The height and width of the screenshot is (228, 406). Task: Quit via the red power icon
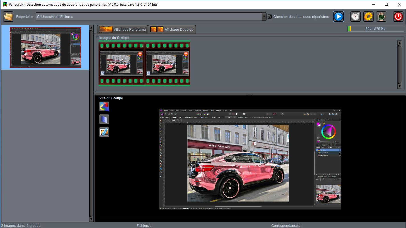click(398, 17)
